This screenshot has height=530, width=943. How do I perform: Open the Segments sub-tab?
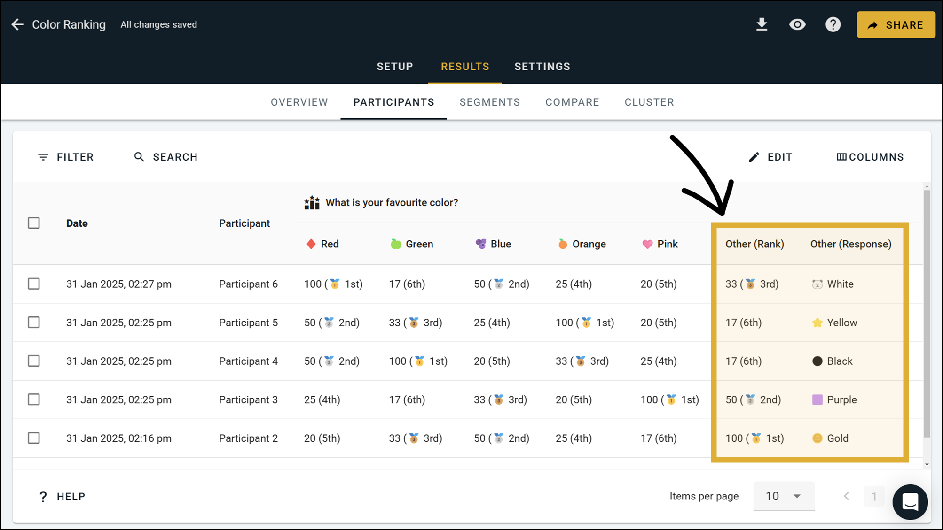[489, 102]
